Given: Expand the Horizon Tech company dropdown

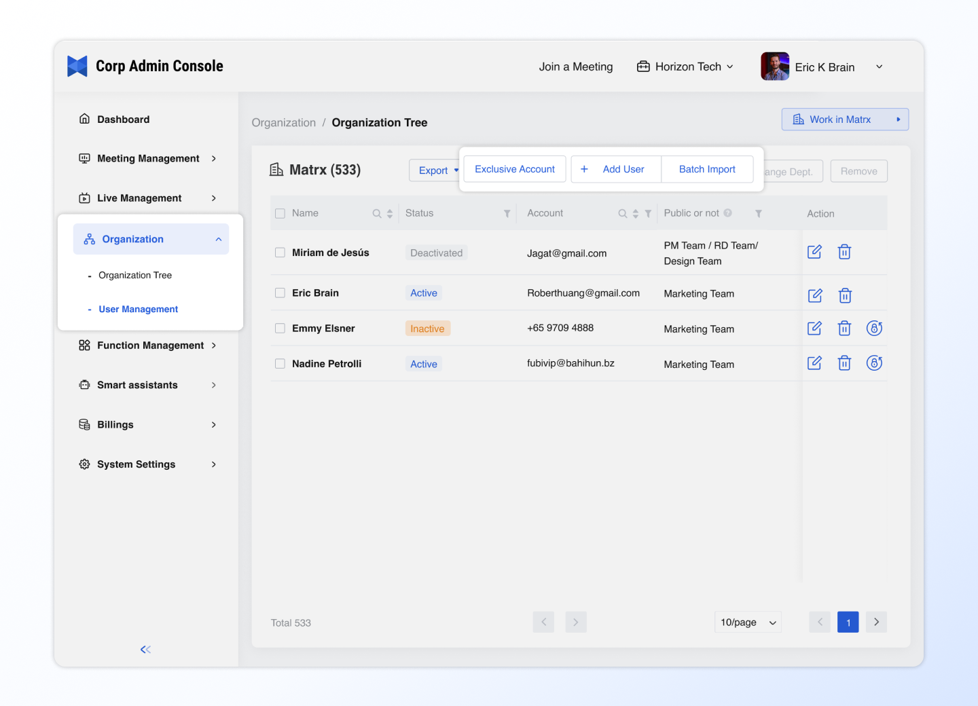Looking at the screenshot, I should coord(685,67).
